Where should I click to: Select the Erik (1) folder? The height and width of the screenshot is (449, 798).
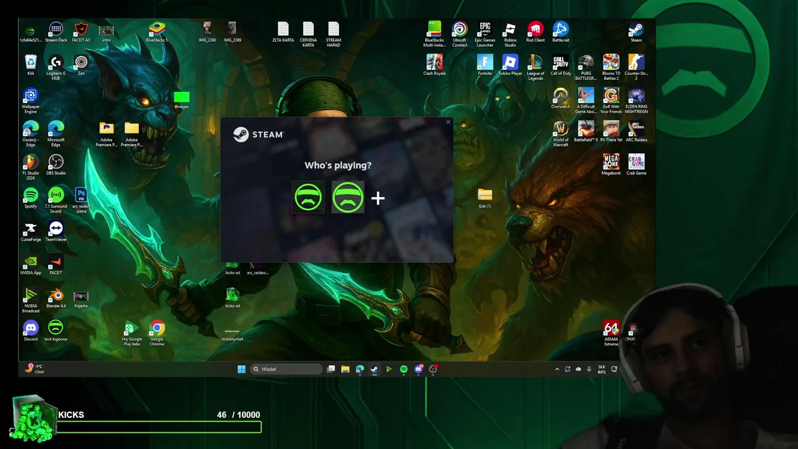click(x=485, y=198)
